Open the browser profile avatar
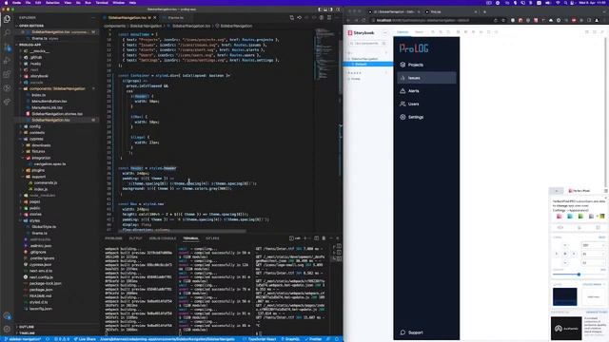Image resolution: width=609 pixels, height=342 pixels. click(597, 20)
